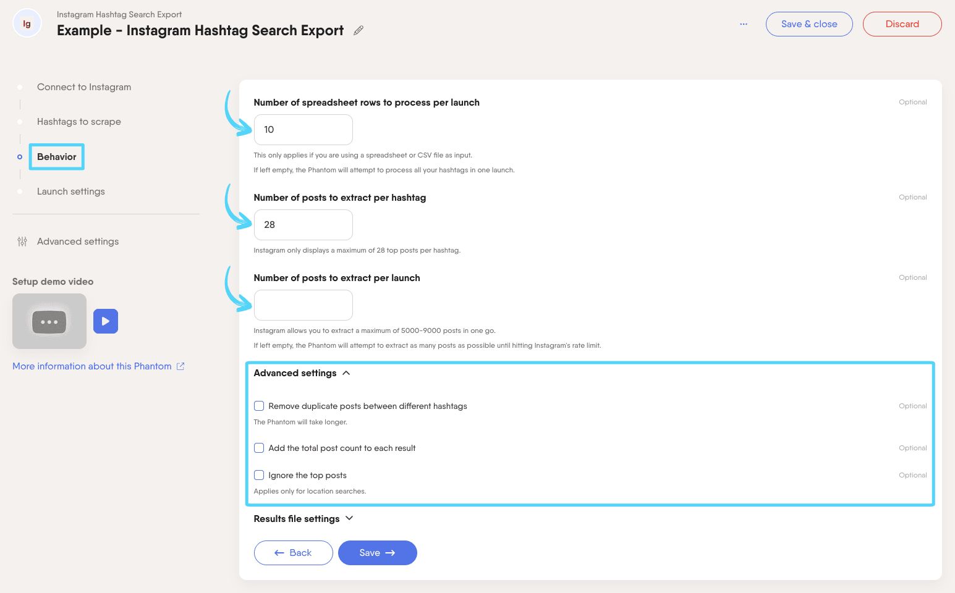Screen dimensions: 955x593
Task: Go to Connect to Instagram step
Action: coord(84,87)
